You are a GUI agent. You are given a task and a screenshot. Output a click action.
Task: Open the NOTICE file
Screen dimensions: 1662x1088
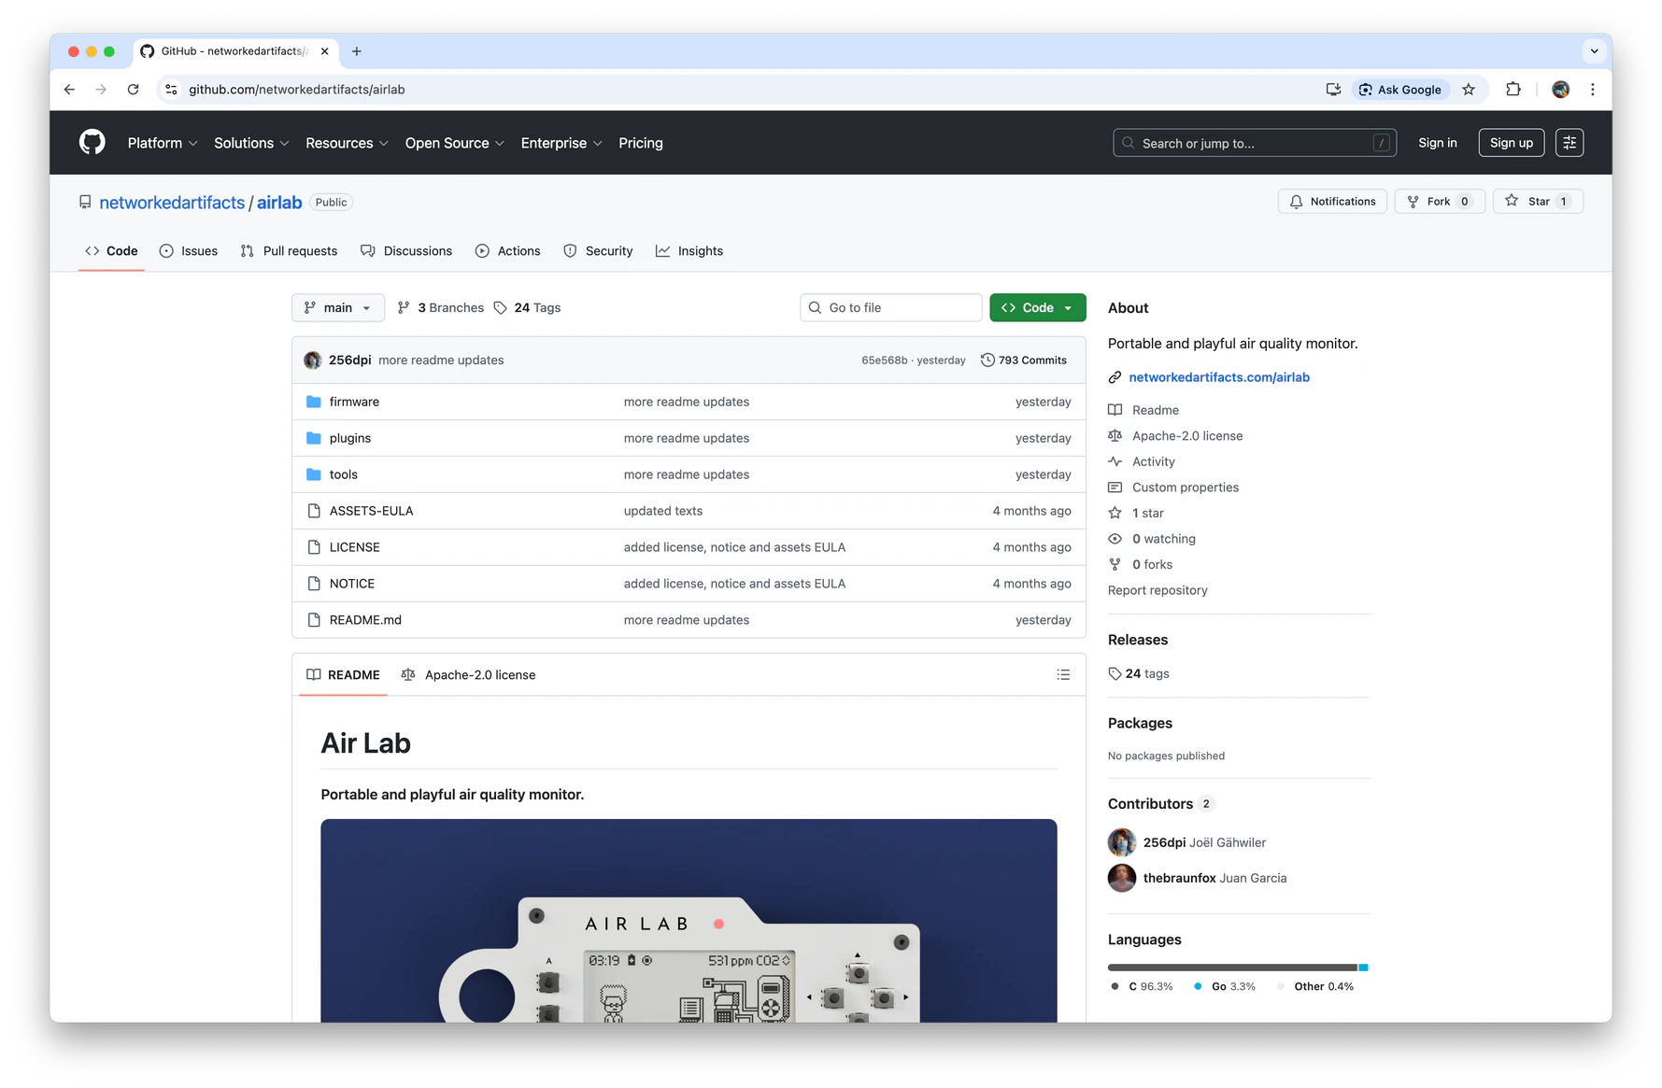coord(352,584)
